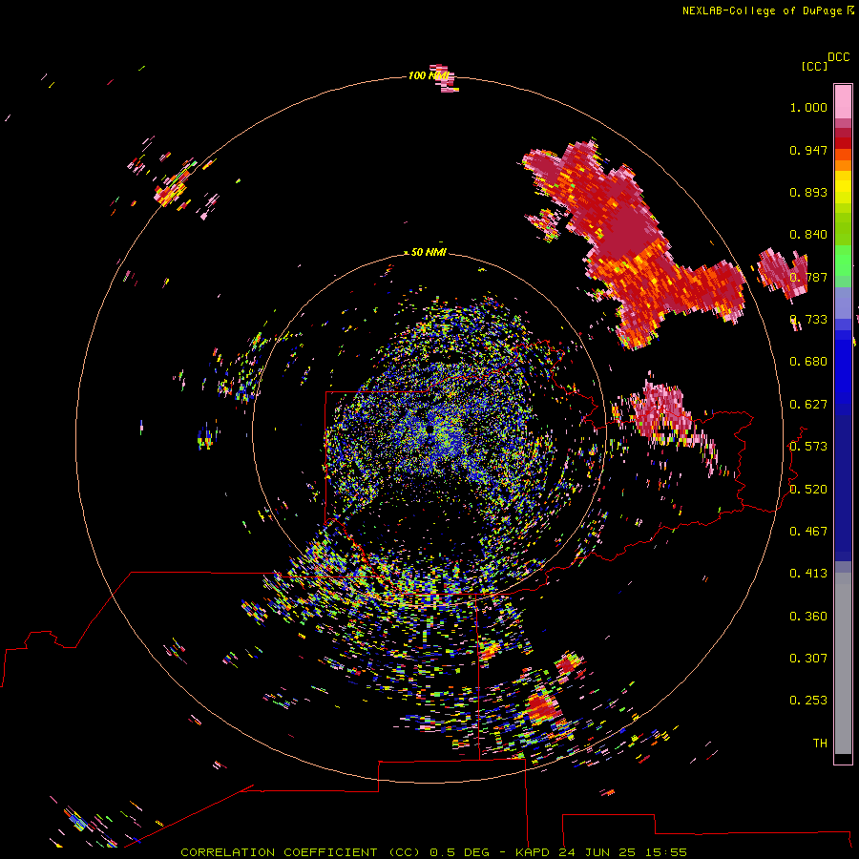Image resolution: width=859 pixels, height=859 pixels.
Task: Select the 0.787 scale value
Action: (808, 277)
